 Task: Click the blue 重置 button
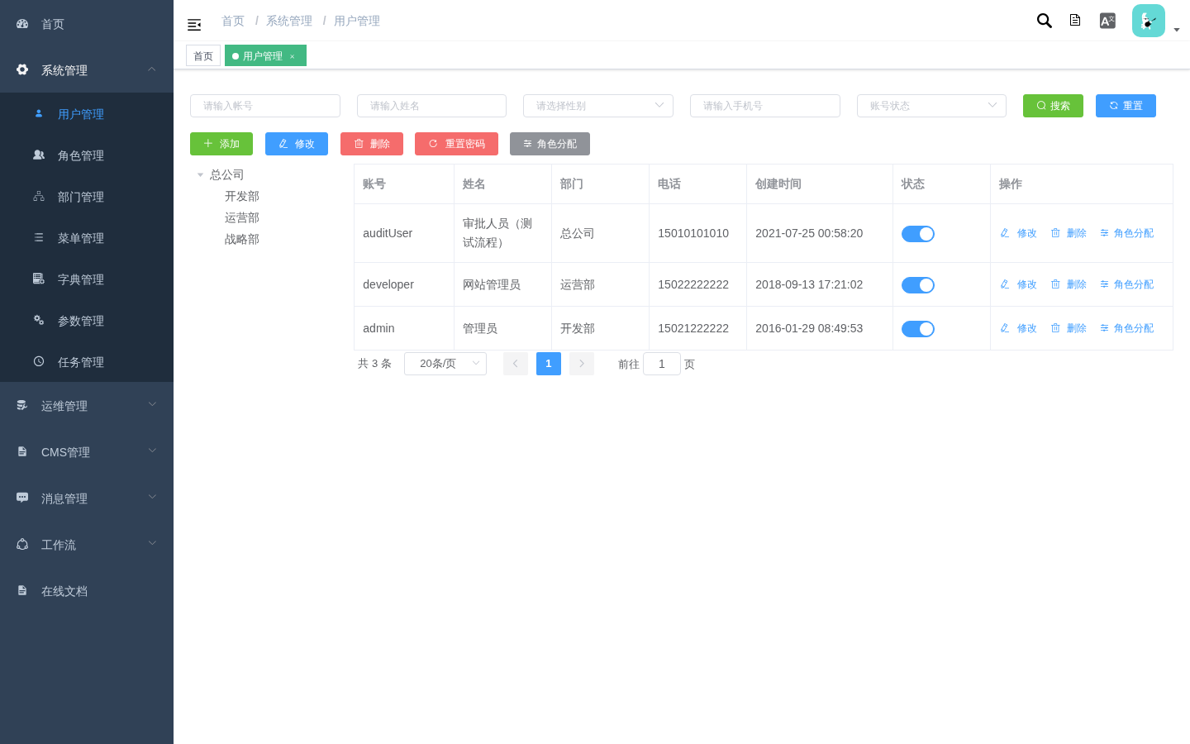(1126, 106)
